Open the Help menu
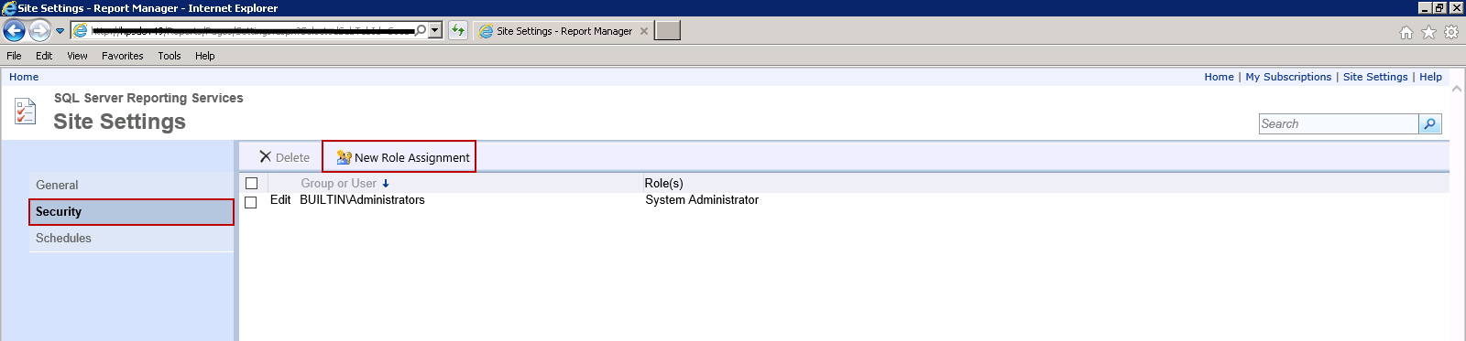The image size is (1466, 341). click(x=205, y=56)
